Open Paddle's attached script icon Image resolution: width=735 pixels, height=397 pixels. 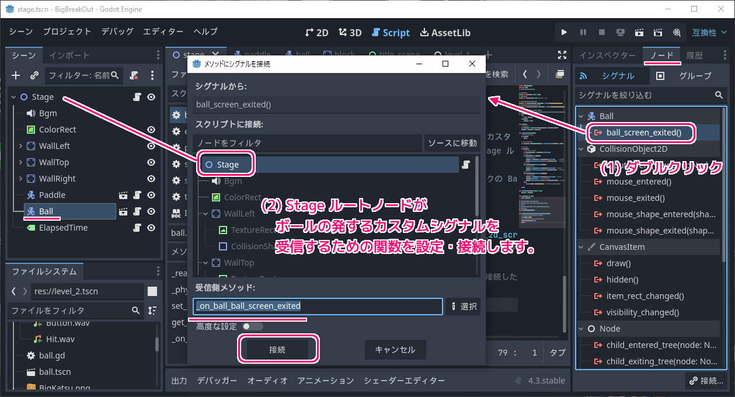pos(137,195)
